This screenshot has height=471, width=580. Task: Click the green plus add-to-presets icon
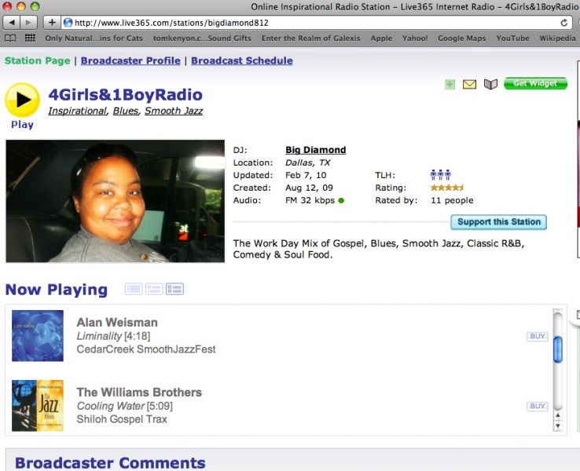pyautogui.click(x=450, y=85)
